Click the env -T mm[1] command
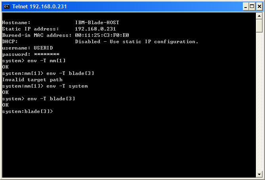 (x=46, y=61)
